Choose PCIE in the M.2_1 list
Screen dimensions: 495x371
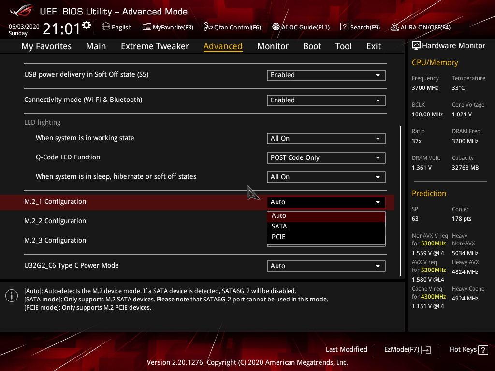coord(326,237)
